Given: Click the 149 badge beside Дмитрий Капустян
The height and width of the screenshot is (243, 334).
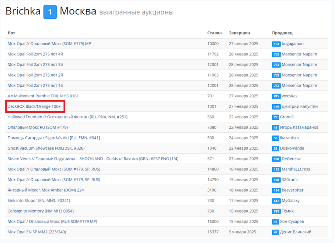Looking at the screenshot, I should (x=276, y=107).
